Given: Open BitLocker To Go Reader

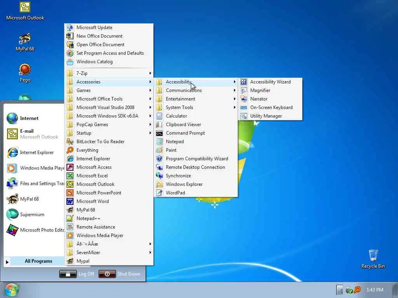Looking at the screenshot, I should 109,141.
